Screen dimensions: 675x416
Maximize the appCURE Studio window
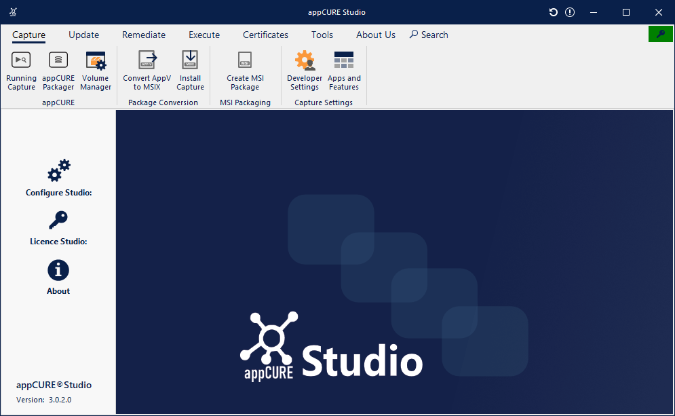[x=626, y=12]
